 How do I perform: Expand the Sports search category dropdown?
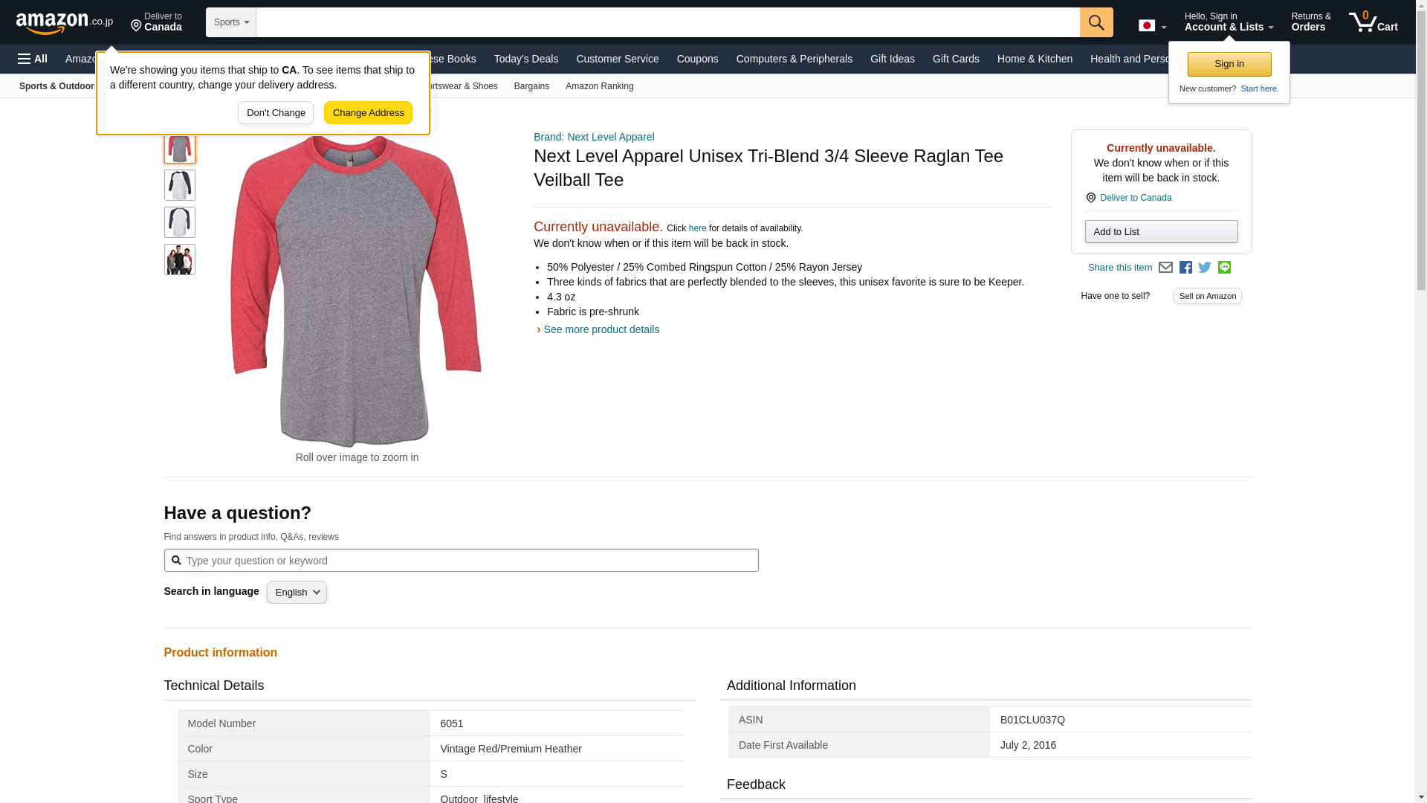point(231,22)
